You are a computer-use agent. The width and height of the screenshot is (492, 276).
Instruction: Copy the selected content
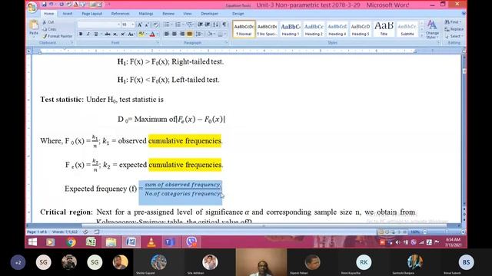pos(49,29)
